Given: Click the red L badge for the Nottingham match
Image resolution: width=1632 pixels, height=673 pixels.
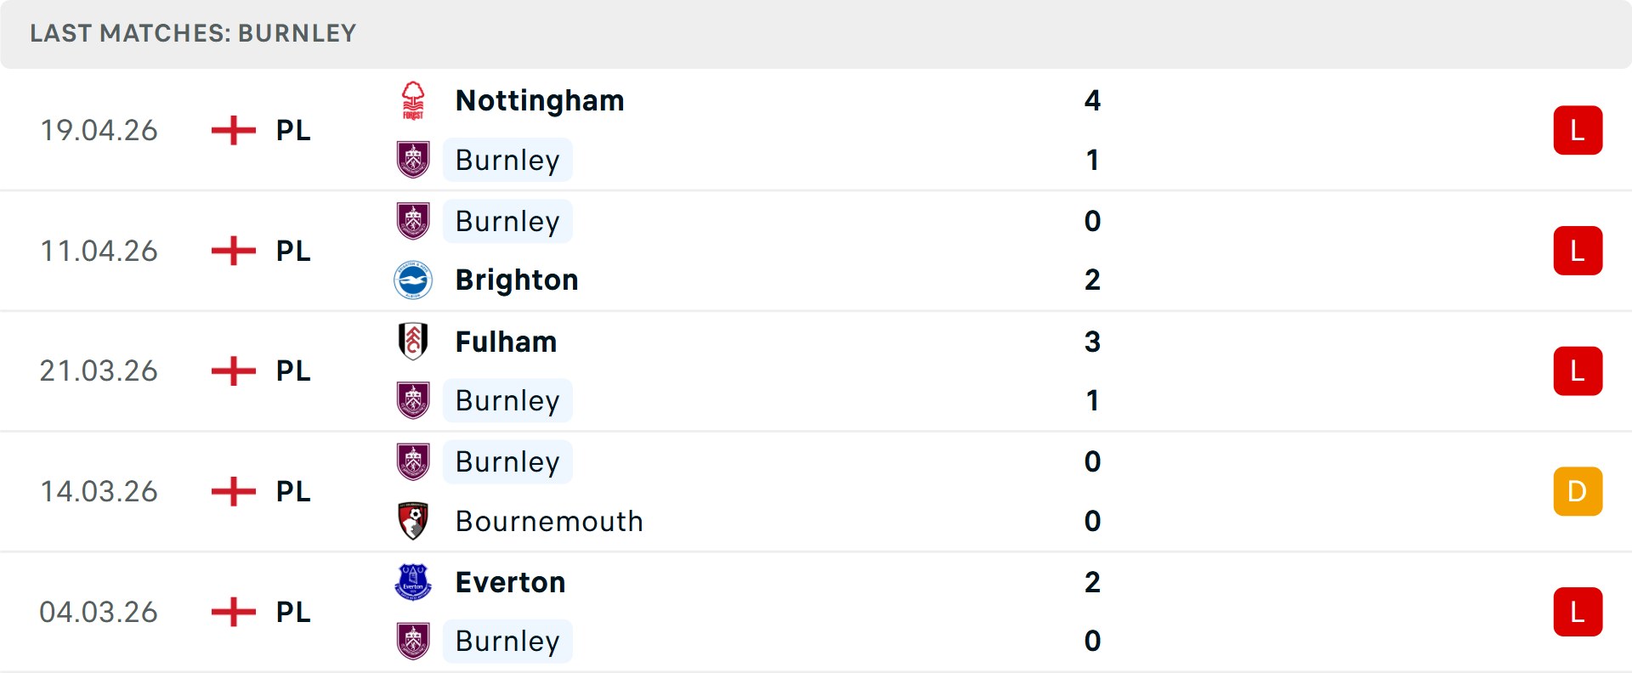Looking at the screenshot, I should pyautogui.click(x=1578, y=129).
